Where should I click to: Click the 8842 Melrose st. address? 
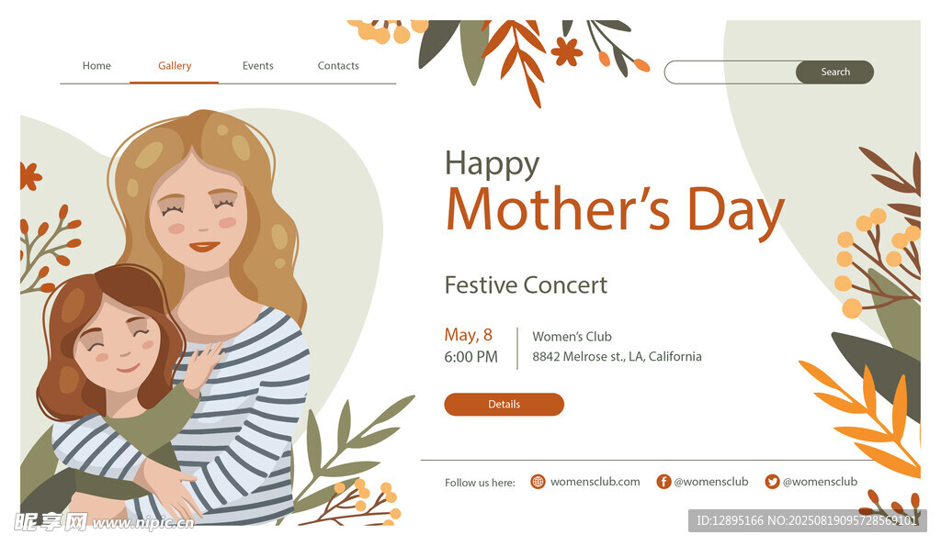click(x=617, y=357)
